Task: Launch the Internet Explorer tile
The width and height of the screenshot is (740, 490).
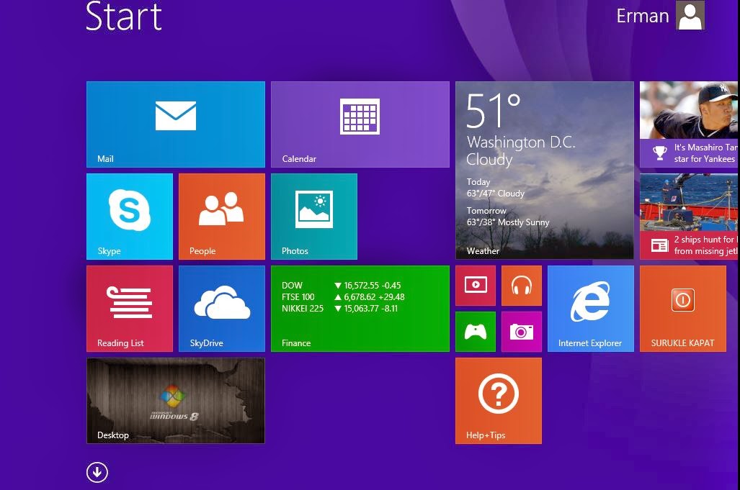Action: pyautogui.click(x=590, y=309)
